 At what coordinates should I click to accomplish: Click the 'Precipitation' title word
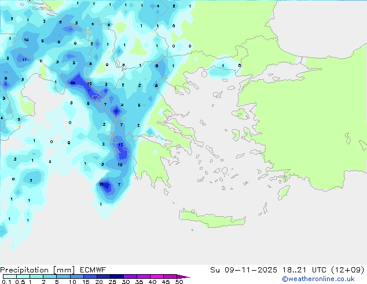(24, 270)
